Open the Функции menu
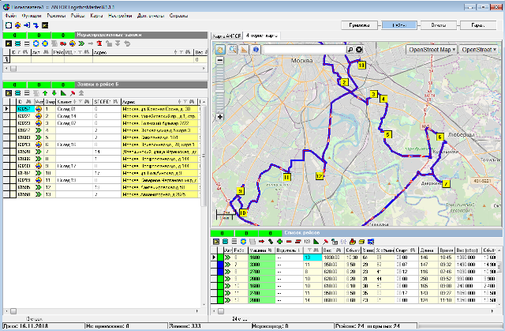This screenshot has height=331, width=505. coord(32,16)
